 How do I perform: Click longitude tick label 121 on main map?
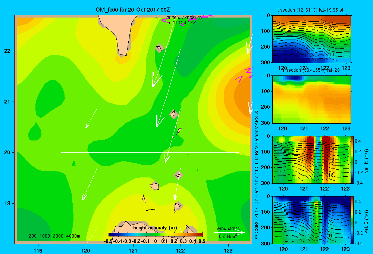tap(133, 250)
